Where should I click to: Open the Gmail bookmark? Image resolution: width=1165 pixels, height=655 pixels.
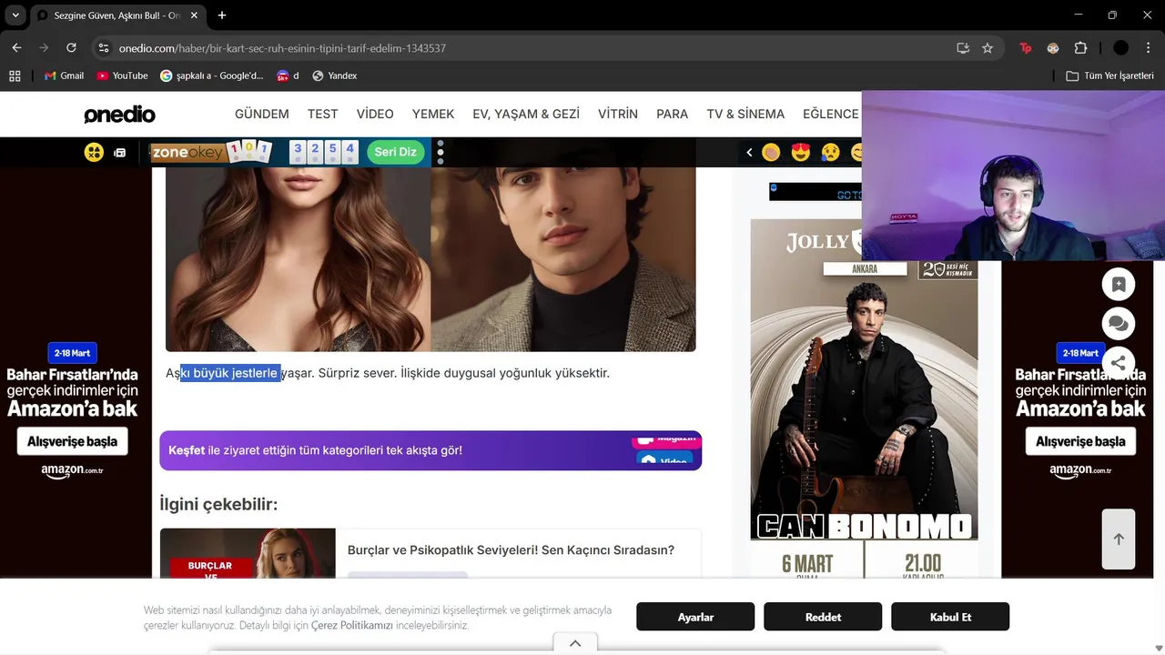(64, 76)
